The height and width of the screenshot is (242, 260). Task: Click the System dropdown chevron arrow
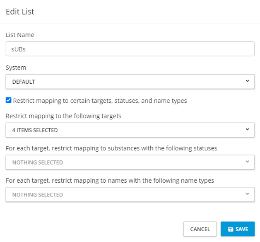pos(247,82)
